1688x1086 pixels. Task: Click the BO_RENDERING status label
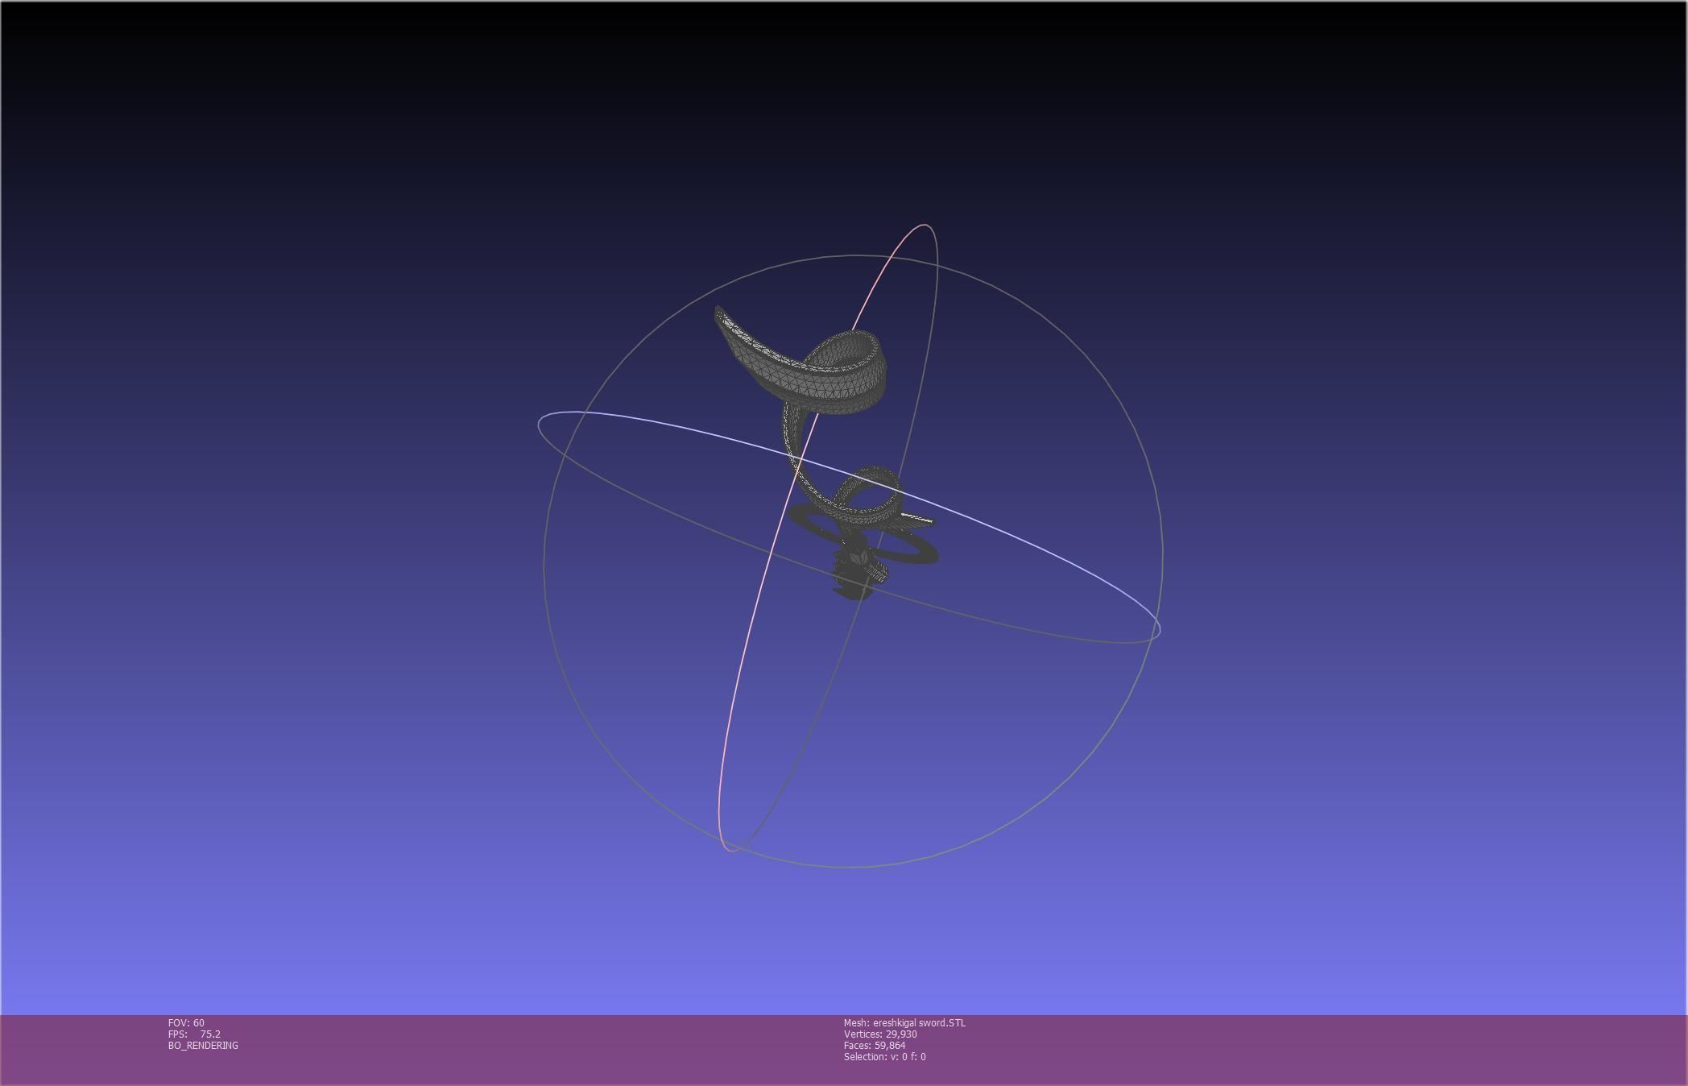pyautogui.click(x=203, y=1046)
